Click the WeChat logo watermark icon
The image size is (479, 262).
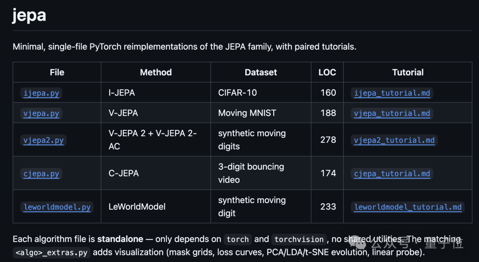[x=358, y=242]
